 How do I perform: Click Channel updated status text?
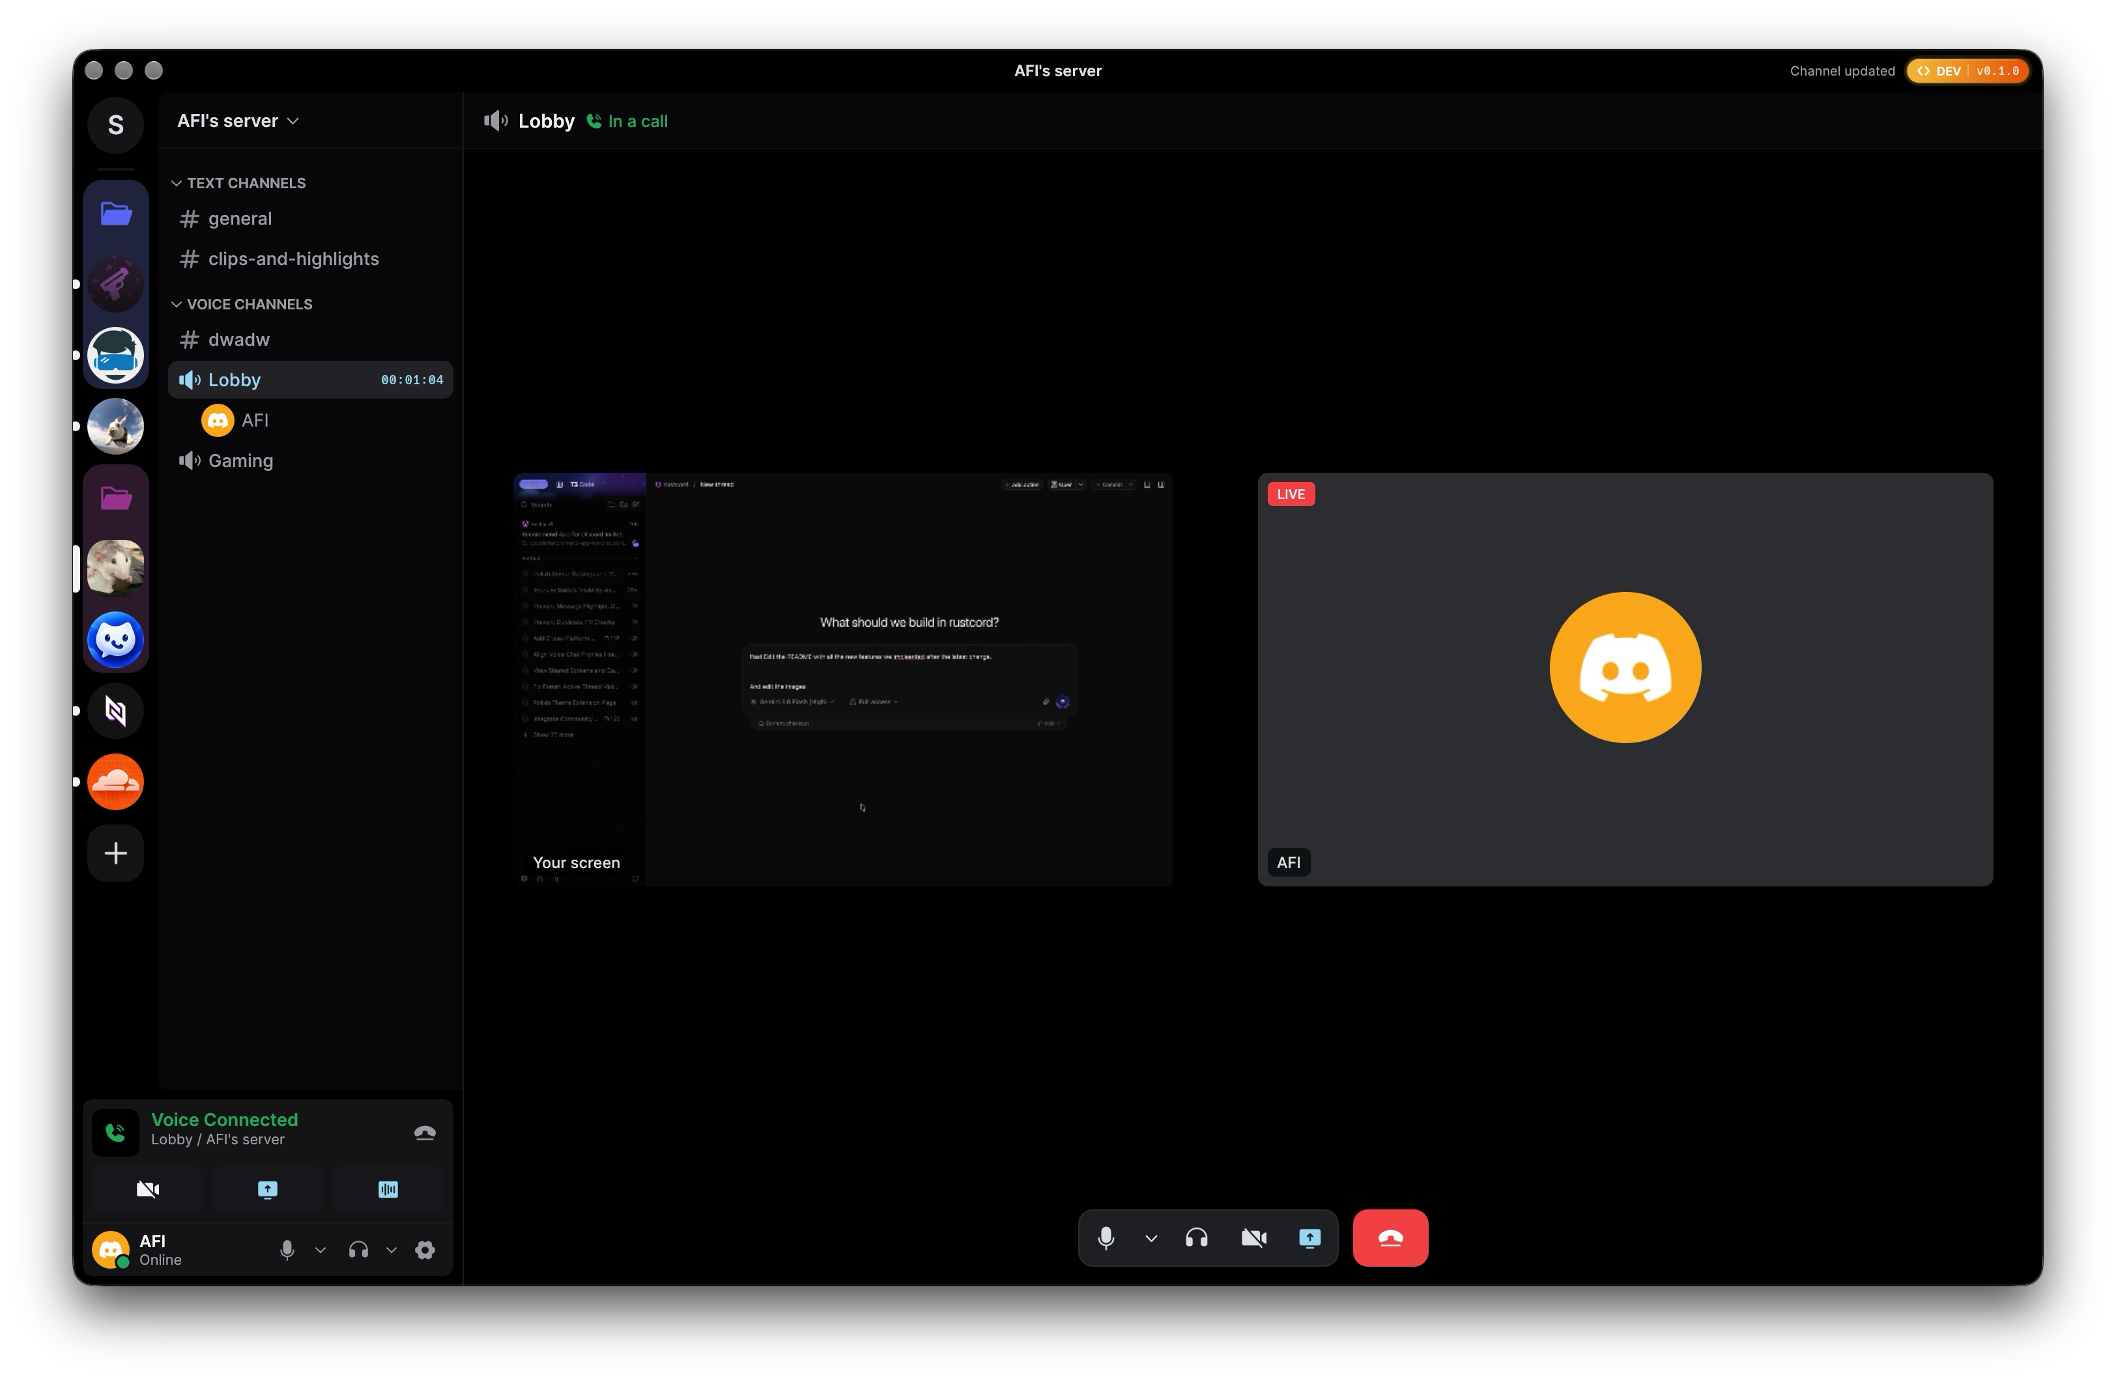coord(1842,71)
